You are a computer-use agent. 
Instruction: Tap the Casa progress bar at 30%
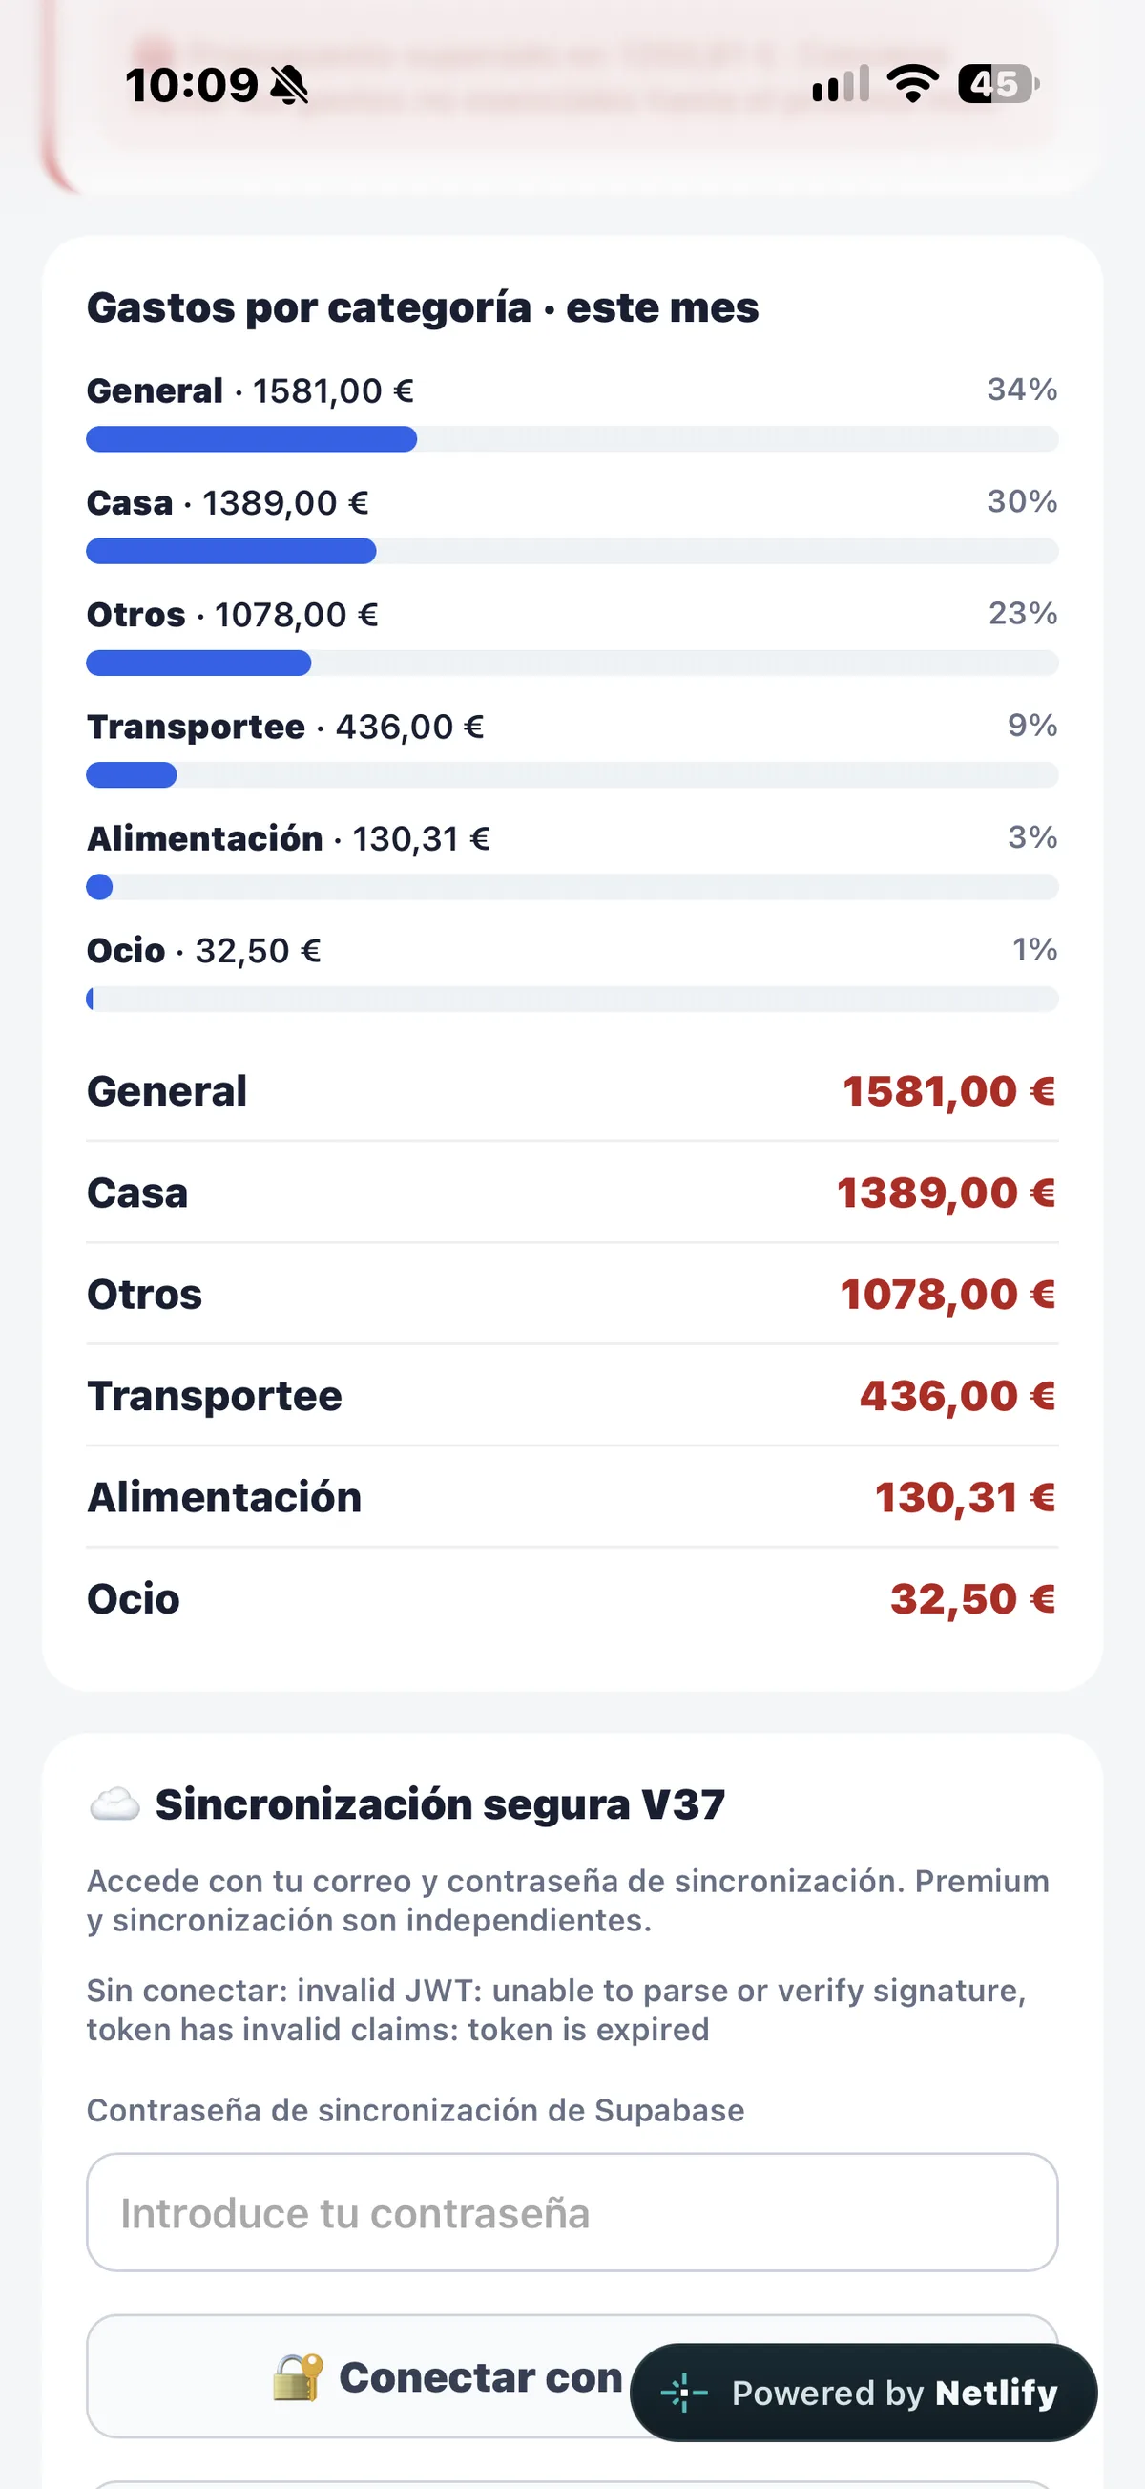(572, 551)
